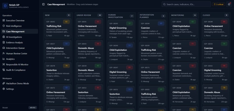This screenshot has width=234, height=111.
Task: Click the Case Management folder icon
Action: pos(4,31)
